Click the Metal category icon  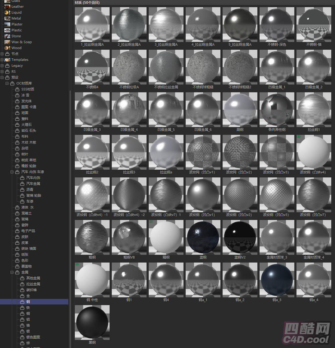(x=7, y=18)
